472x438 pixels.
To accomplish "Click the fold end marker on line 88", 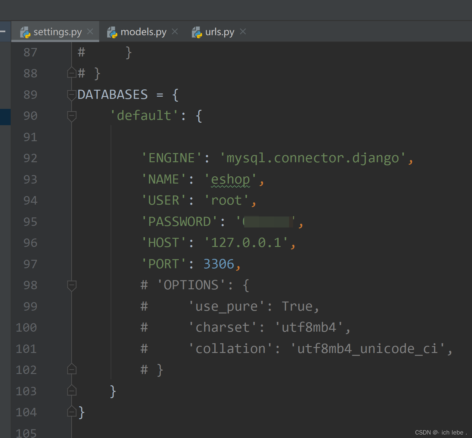I will (72, 72).
